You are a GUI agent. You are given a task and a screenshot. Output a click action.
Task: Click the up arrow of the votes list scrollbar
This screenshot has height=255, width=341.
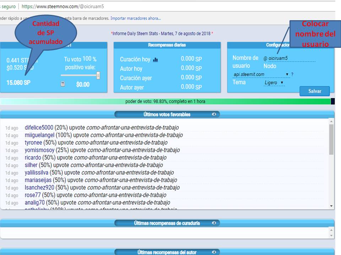[331, 121]
